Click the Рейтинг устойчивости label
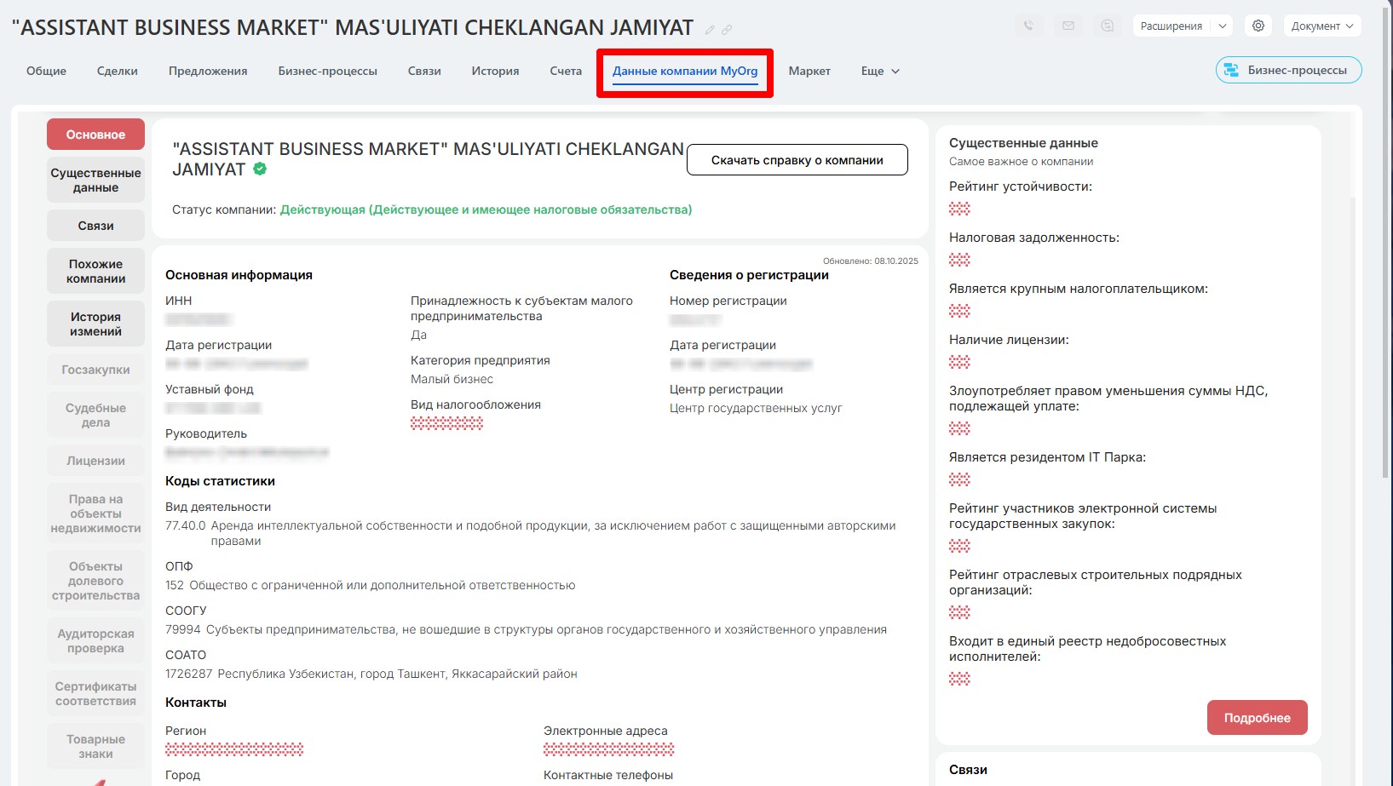1393x786 pixels. tap(1021, 186)
